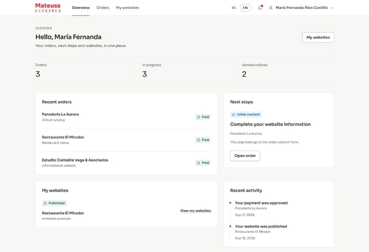Click the Sep 12, 2026 activity date

[x=245, y=238]
